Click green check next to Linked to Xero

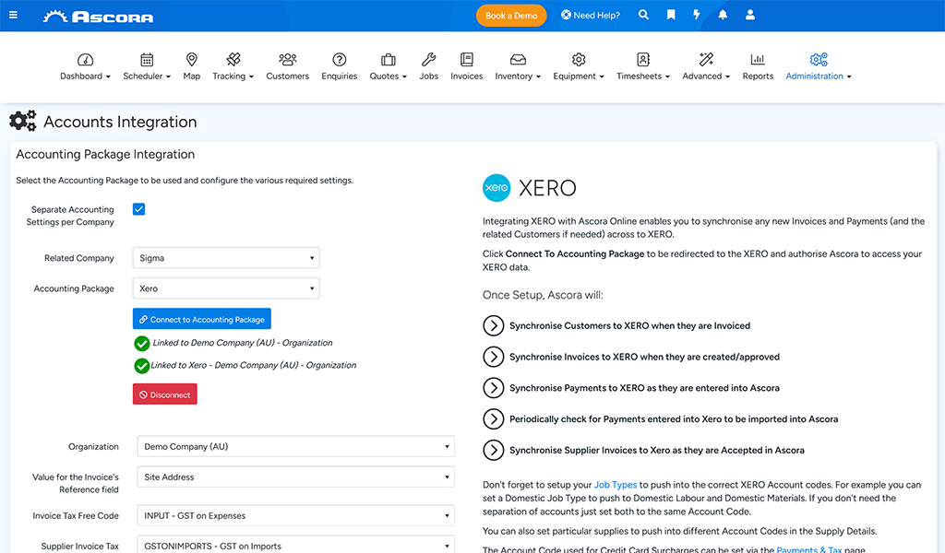pos(141,366)
